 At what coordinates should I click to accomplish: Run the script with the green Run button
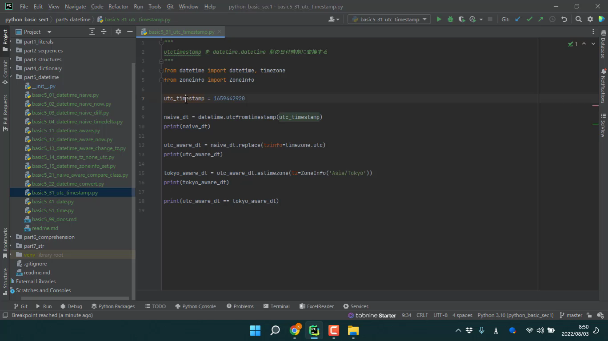[x=439, y=20]
